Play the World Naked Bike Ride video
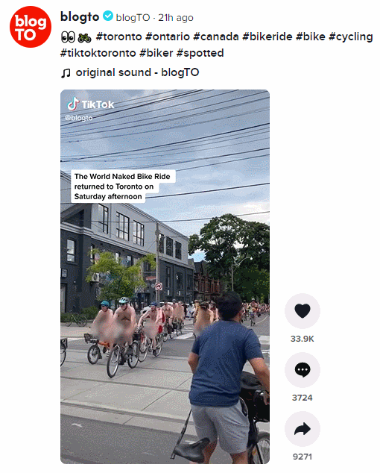 click(x=165, y=276)
